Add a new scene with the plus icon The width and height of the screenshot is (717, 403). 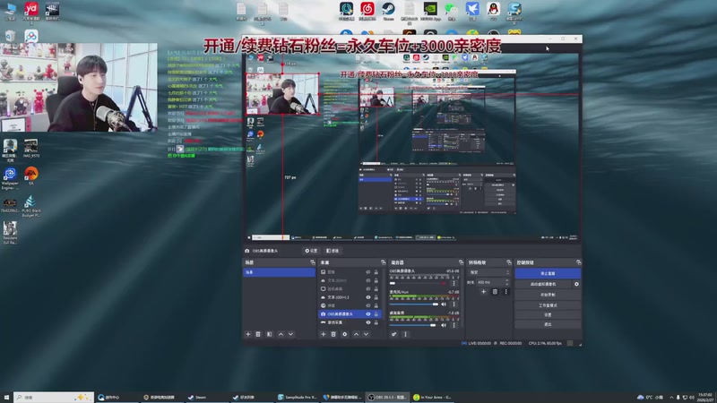click(x=248, y=334)
